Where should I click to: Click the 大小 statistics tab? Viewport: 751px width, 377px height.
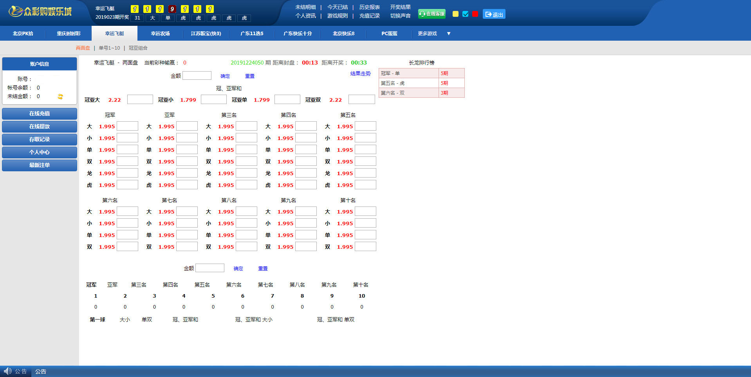point(125,320)
